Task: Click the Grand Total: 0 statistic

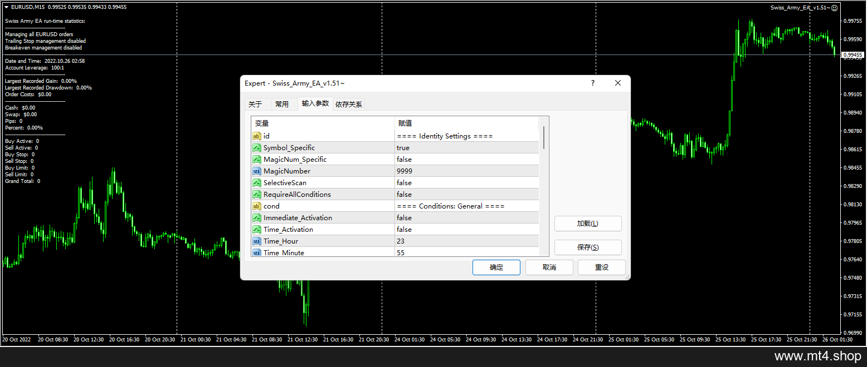Action: click(22, 181)
